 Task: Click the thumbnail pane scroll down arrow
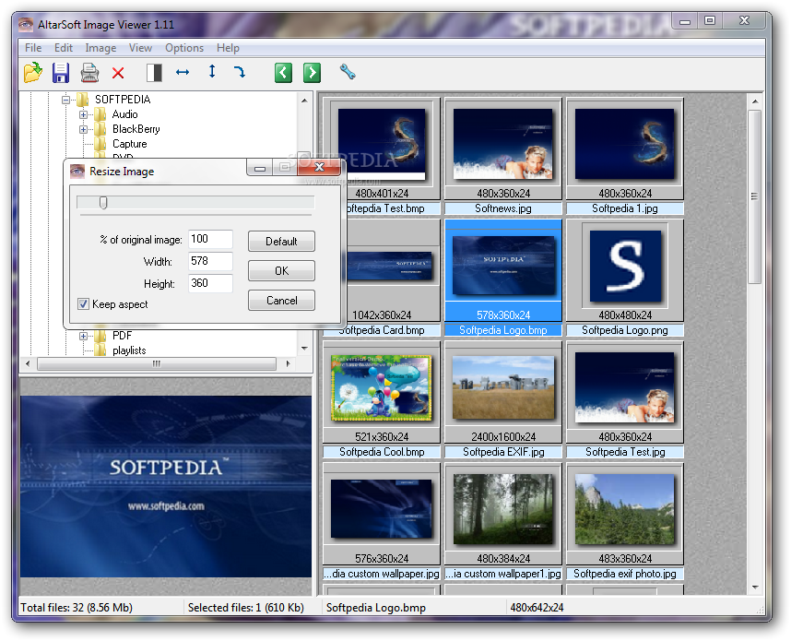click(755, 587)
